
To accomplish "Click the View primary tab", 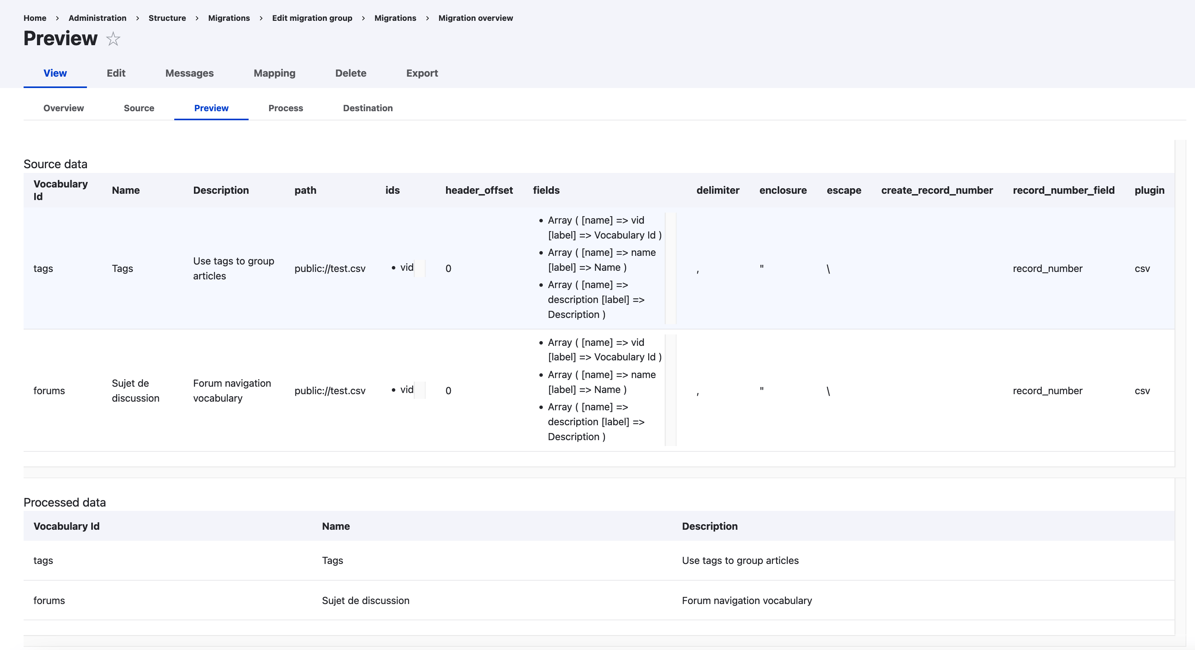I will pyautogui.click(x=55, y=73).
